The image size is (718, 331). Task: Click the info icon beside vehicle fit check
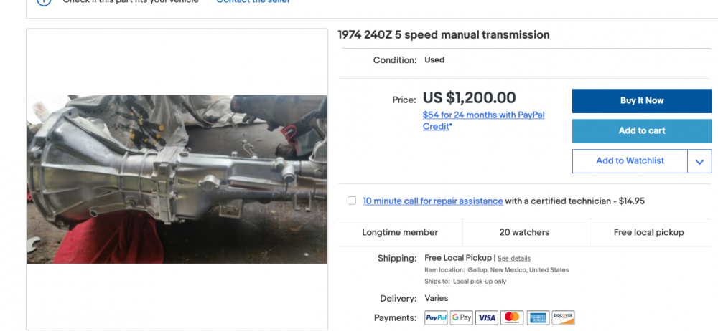pos(44,1)
